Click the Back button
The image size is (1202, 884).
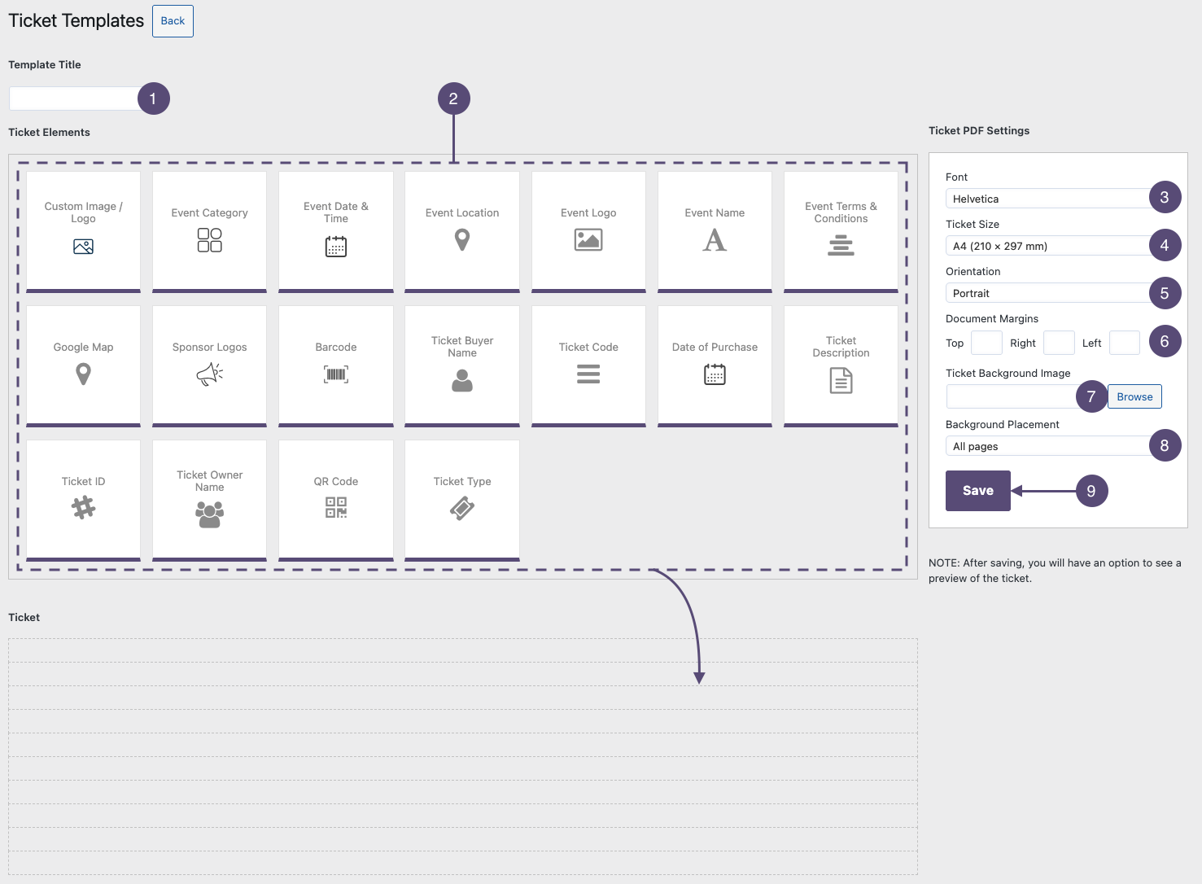(173, 21)
